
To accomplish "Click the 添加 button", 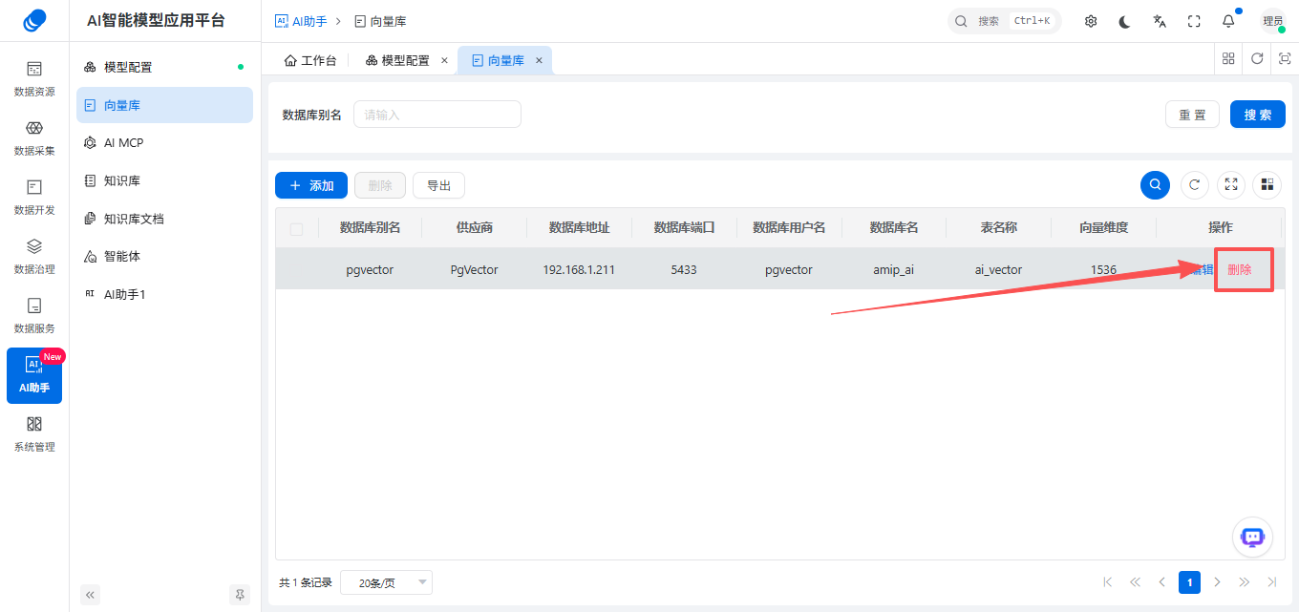I will pyautogui.click(x=311, y=185).
